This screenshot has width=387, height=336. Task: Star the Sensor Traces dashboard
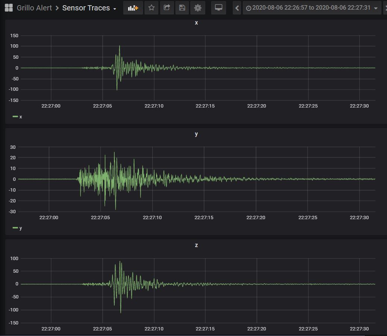151,8
